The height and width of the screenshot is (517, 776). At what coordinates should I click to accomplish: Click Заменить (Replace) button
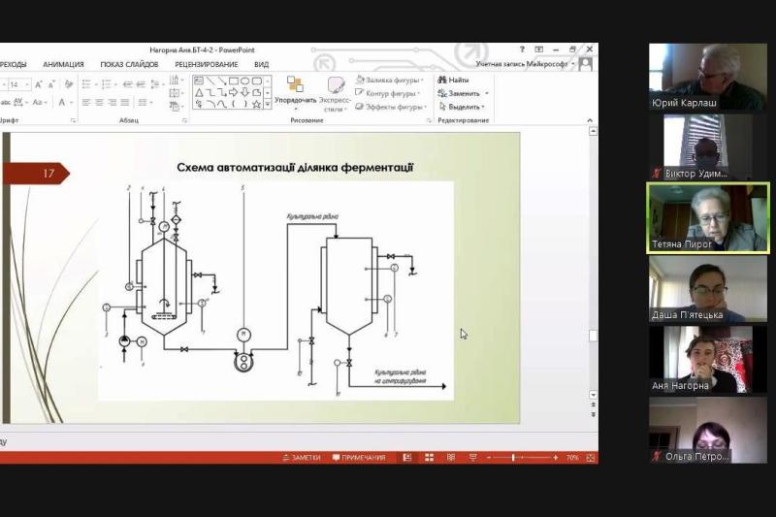[464, 93]
